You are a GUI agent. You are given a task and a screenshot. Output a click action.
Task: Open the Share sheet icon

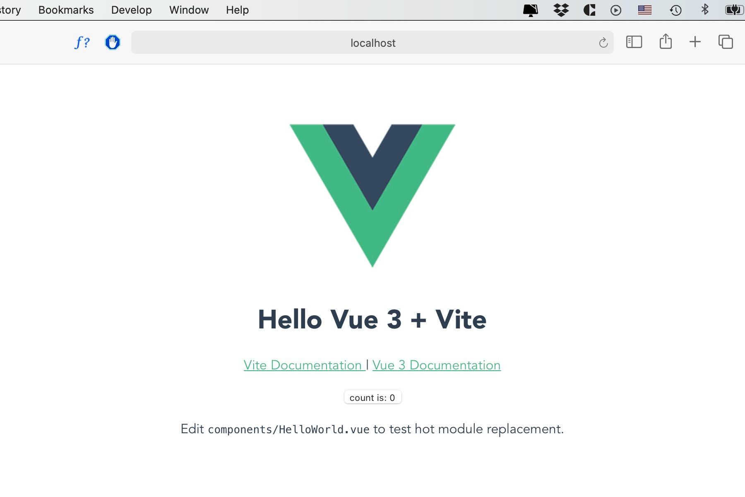coord(666,41)
